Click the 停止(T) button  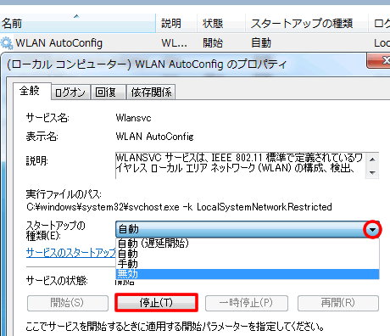tap(156, 303)
